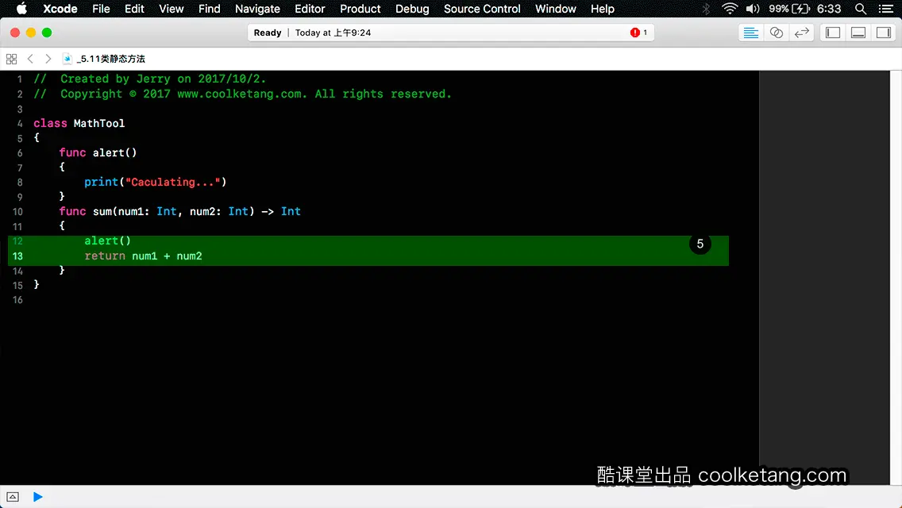Check the battery status indicator
Viewport: 902px width, 508px height.
tap(789, 9)
